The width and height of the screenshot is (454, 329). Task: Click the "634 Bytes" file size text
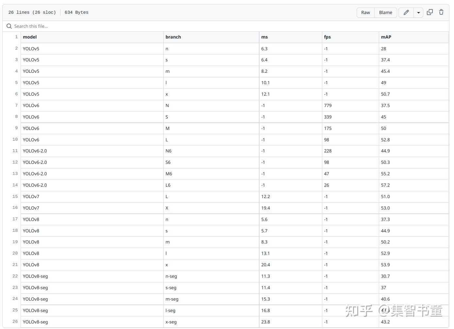tap(76, 12)
